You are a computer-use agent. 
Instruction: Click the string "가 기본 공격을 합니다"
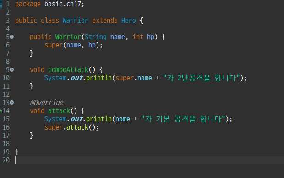coord(183,119)
